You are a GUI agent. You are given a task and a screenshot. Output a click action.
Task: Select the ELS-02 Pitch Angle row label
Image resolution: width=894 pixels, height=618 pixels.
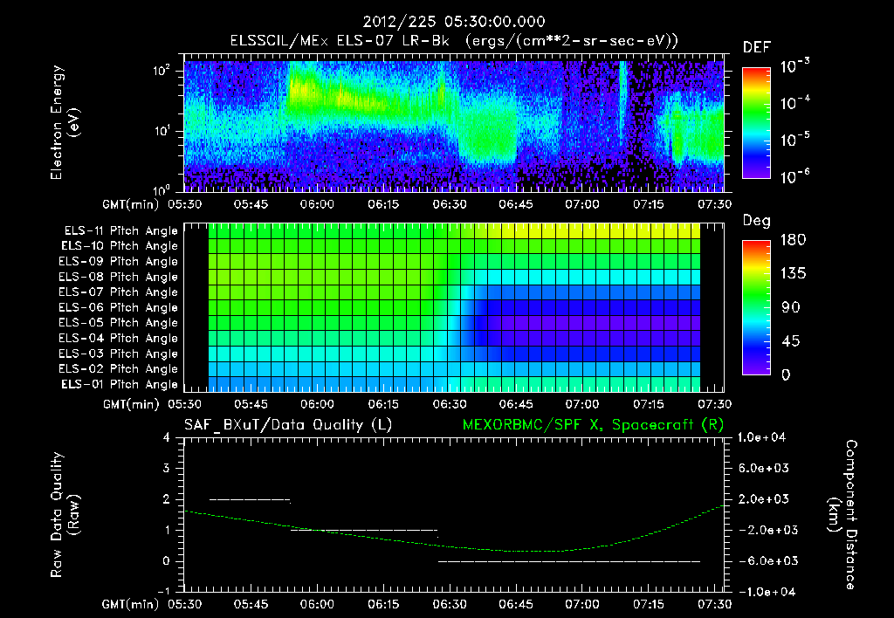pos(119,369)
